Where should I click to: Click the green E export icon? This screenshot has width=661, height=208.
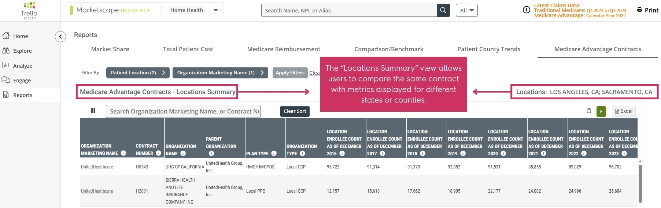pos(601,111)
